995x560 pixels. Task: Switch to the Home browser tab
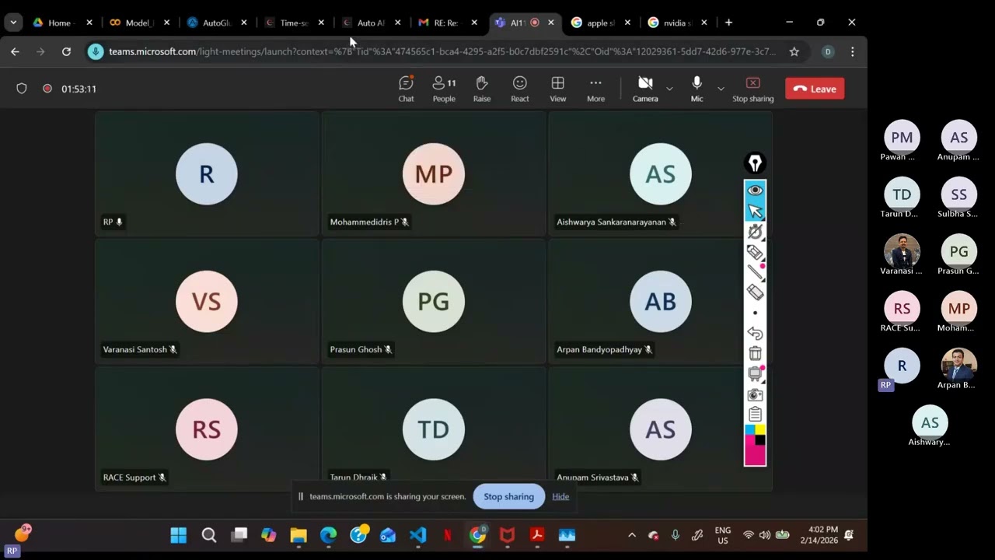(x=61, y=23)
